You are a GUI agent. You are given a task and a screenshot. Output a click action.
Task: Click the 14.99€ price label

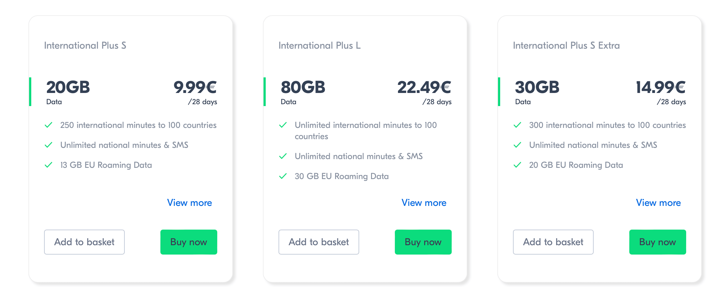click(661, 87)
